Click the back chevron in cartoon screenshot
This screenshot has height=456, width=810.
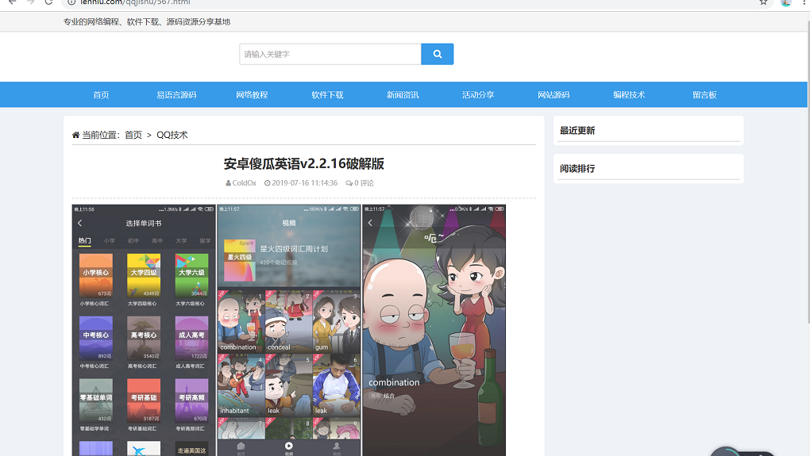(370, 223)
